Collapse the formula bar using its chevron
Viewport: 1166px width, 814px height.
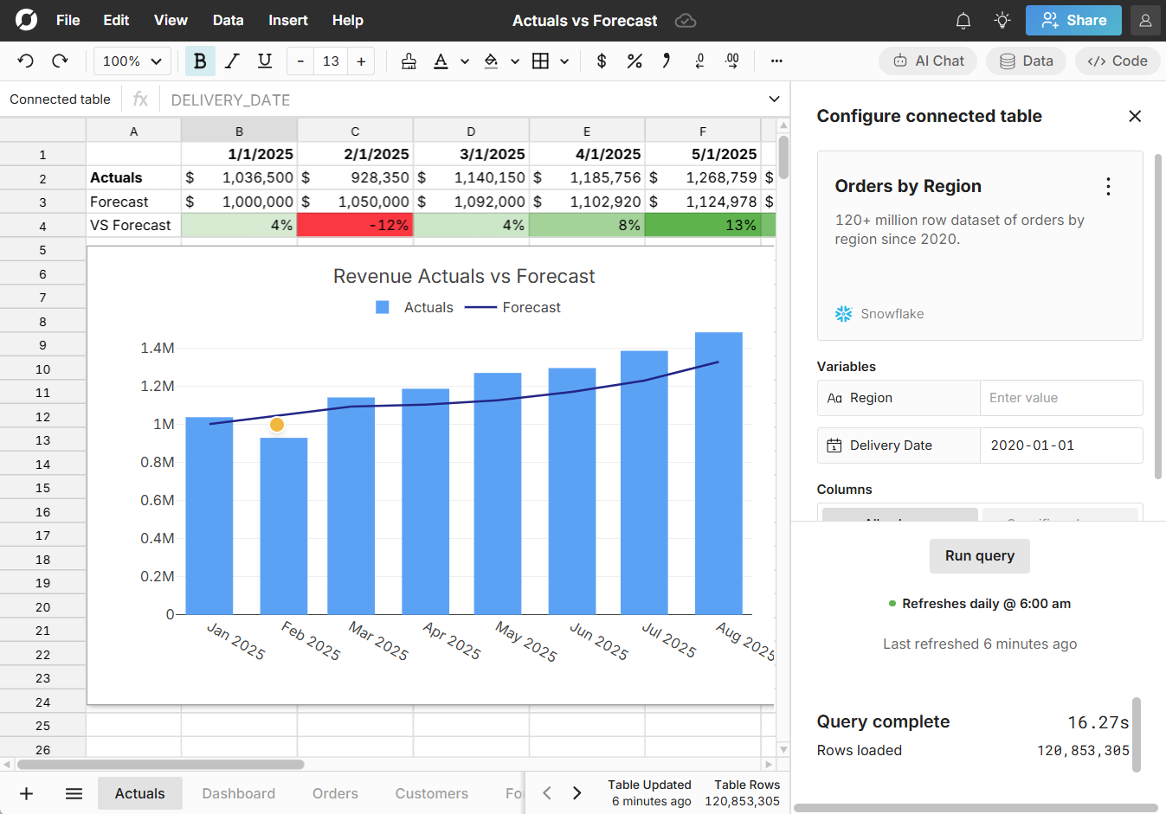(773, 99)
